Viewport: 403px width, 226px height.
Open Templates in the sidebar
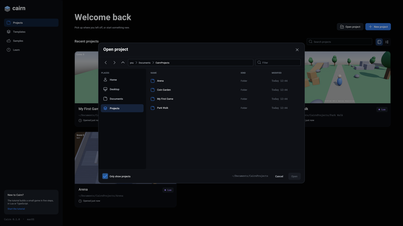31,32
